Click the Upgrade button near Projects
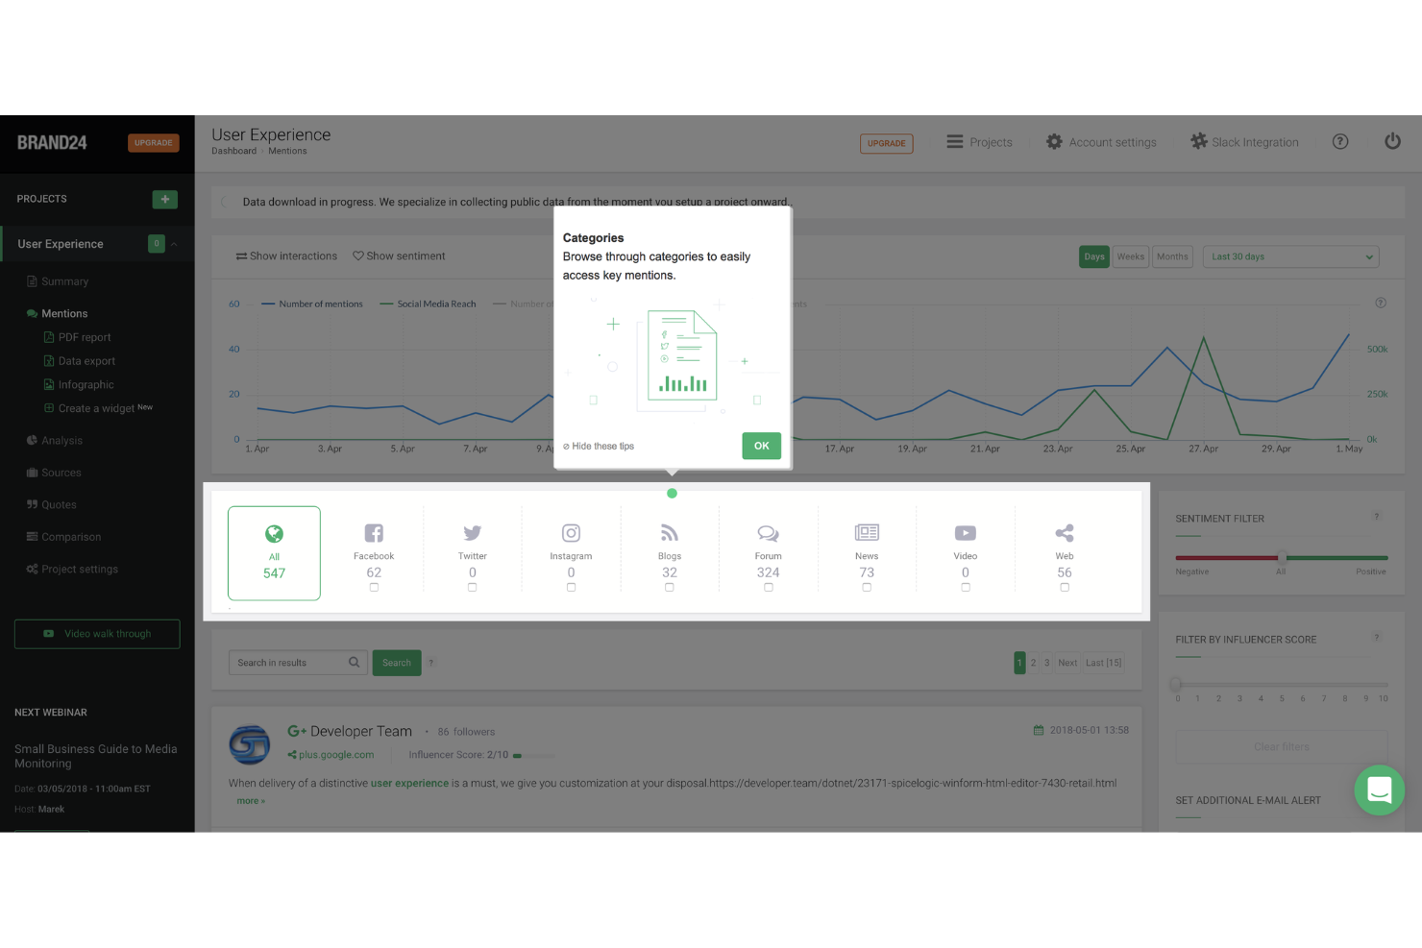The width and height of the screenshot is (1422, 948). coord(886,143)
